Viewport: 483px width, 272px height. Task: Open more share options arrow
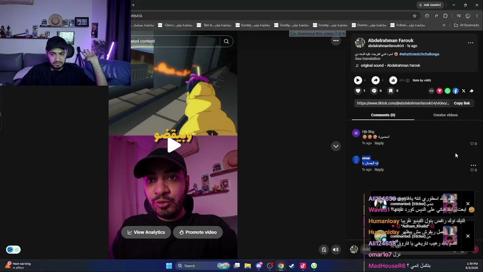coord(472,91)
